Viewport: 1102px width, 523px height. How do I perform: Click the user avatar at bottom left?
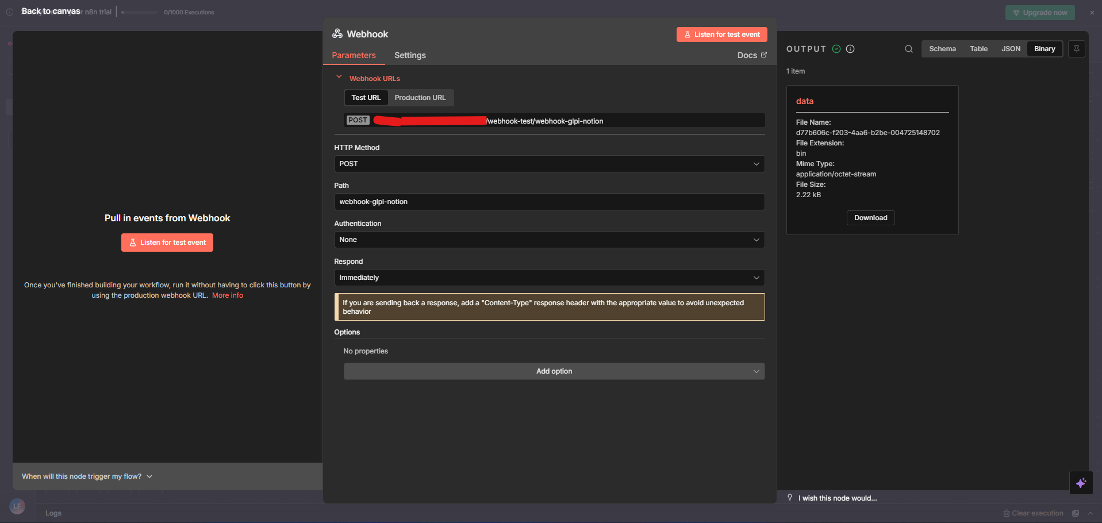[x=17, y=506]
